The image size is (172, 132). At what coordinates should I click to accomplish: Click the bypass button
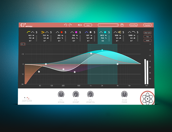coord(147,25)
